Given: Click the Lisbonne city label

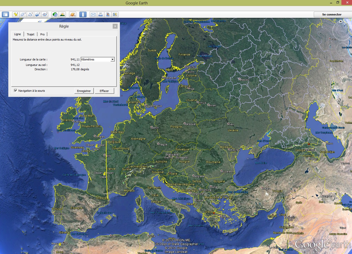Looking at the screenshot, I should coord(58,213).
